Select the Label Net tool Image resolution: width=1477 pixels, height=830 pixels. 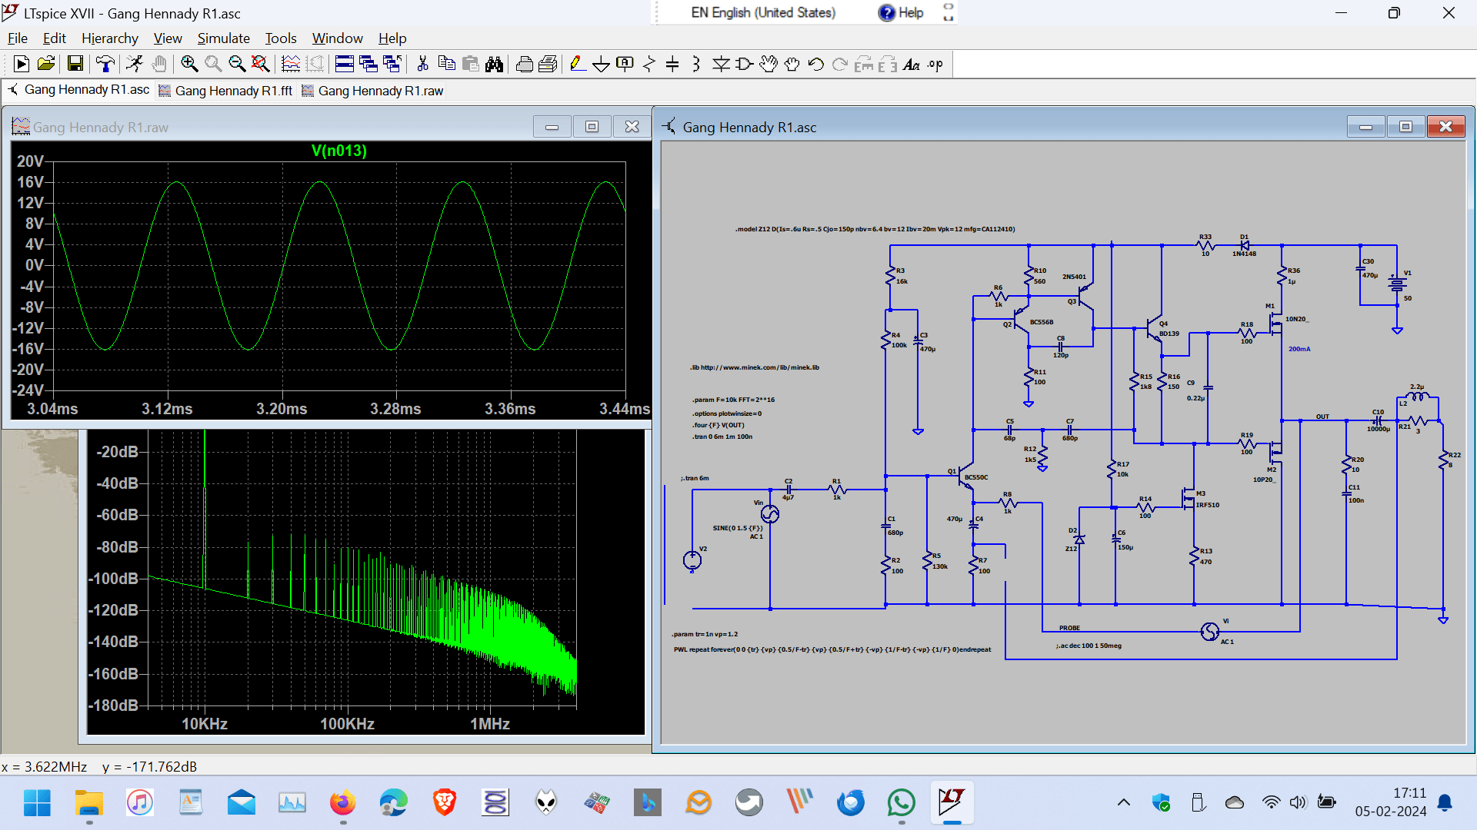625,65
